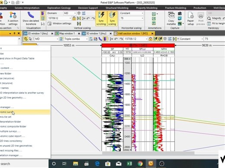The image size is (225, 168).
Task: Open Paper setup
Action: point(190,19)
